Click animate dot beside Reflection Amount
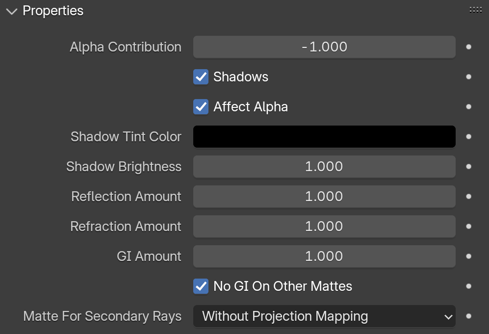The image size is (489, 334). pos(468,197)
